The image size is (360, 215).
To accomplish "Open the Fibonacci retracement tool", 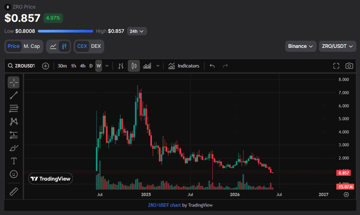I will coord(14,108).
